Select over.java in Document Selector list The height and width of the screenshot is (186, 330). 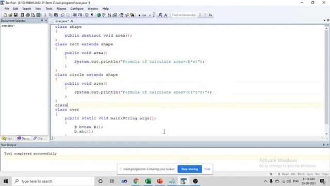pyautogui.click(x=8, y=26)
